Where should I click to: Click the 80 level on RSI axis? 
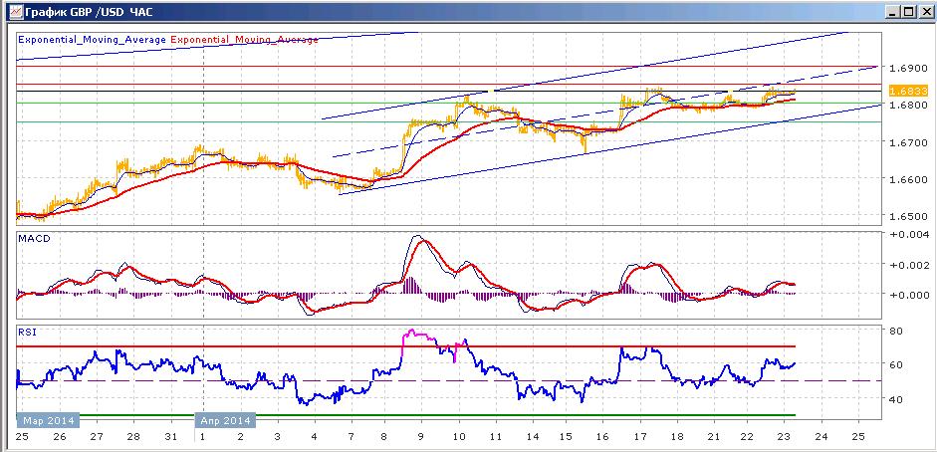(x=896, y=331)
